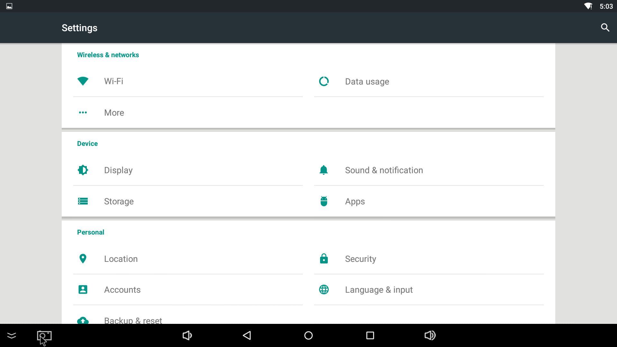Hide navigation bar with chevron icon

pos(12,335)
